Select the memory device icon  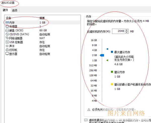point(7,23)
